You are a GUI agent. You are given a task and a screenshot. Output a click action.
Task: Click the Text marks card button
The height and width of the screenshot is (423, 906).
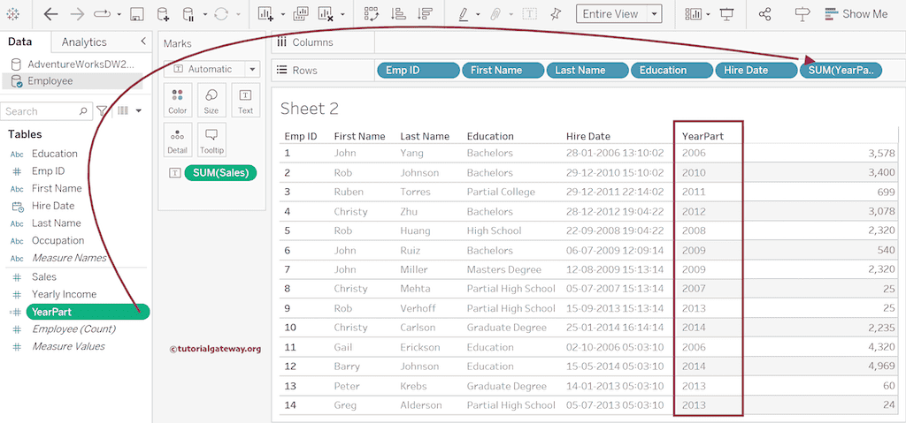245,101
